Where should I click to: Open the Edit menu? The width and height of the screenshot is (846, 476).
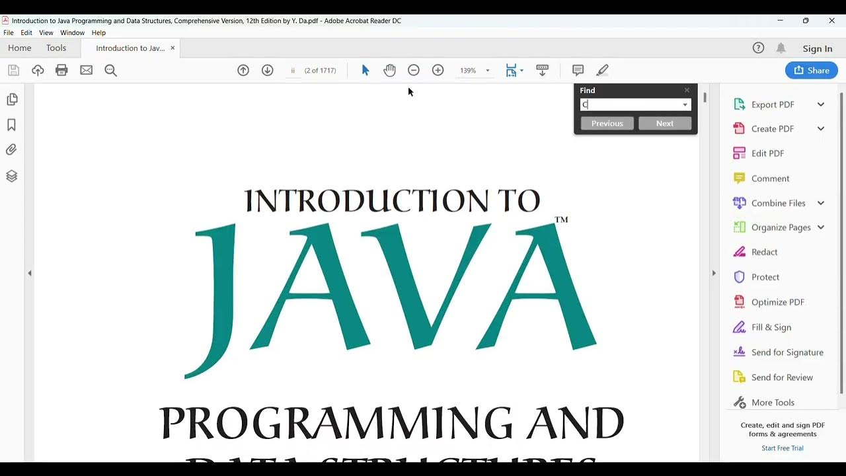point(26,32)
